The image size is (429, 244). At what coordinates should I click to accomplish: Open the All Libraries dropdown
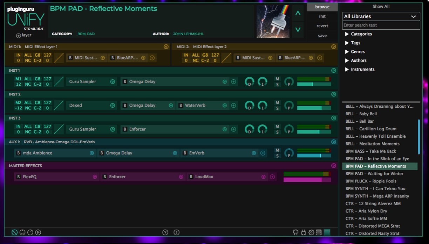(x=381, y=16)
